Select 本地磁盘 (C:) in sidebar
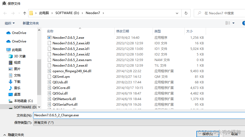The image size is (245, 137). pos(21,101)
